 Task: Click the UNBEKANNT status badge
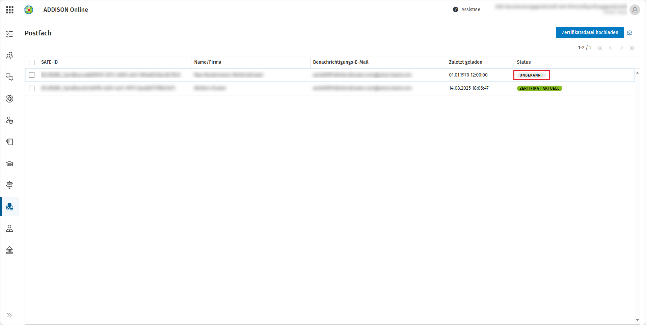tap(531, 75)
